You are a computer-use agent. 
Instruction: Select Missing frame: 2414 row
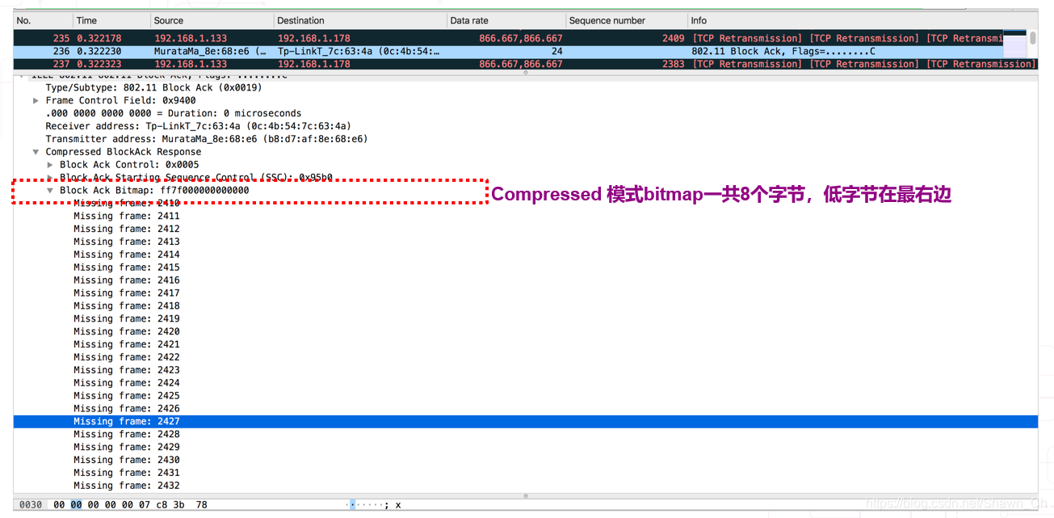(x=525, y=255)
